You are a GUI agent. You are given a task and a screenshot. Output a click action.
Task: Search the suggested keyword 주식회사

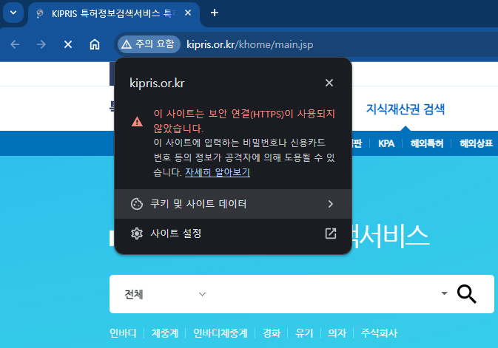point(379,333)
